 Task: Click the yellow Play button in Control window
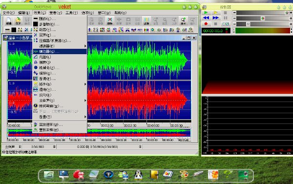[x=216, y=13]
